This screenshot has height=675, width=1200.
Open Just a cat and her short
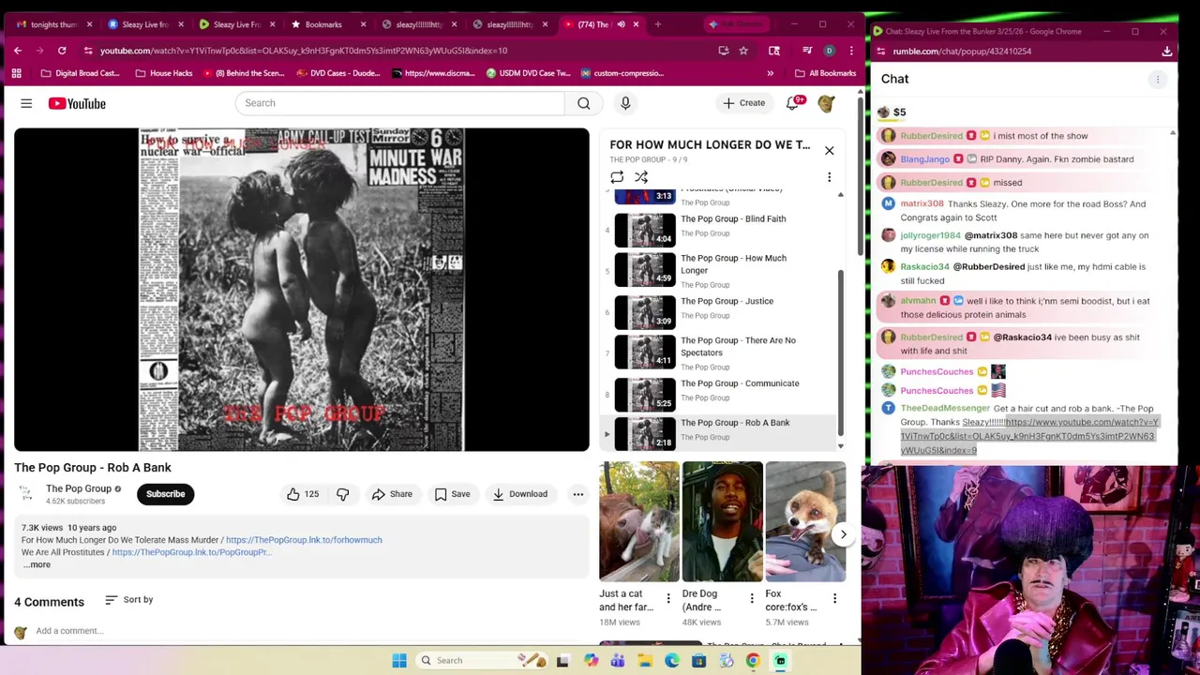tap(639, 522)
